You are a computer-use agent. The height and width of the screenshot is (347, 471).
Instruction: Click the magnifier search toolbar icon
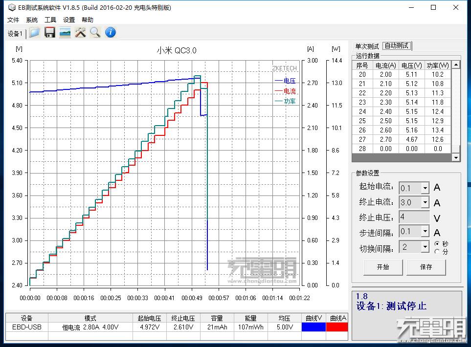click(95, 32)
